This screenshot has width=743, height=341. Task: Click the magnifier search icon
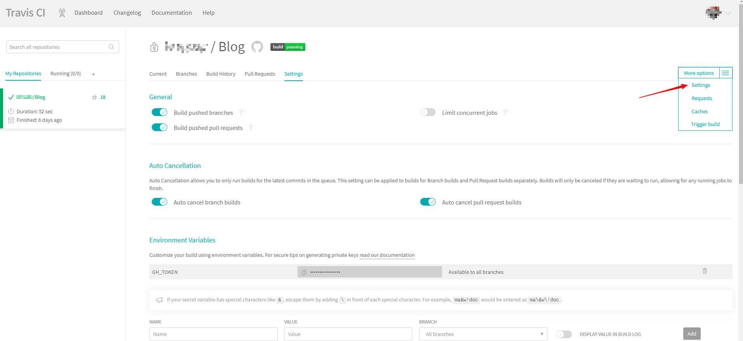click(x=111, y=47)
